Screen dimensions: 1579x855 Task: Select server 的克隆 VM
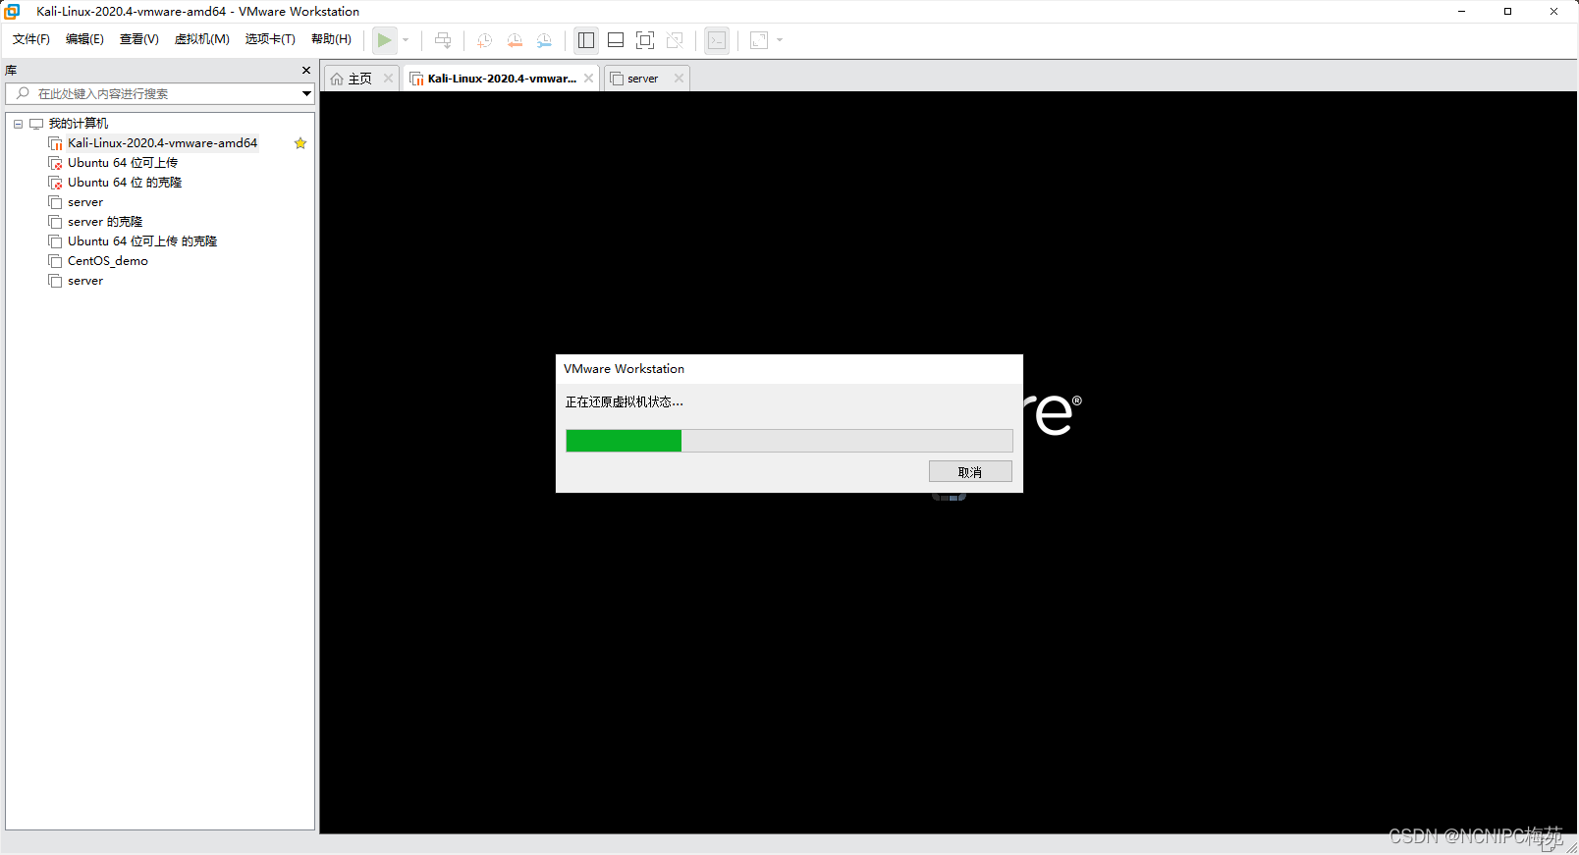coord(105,222)
